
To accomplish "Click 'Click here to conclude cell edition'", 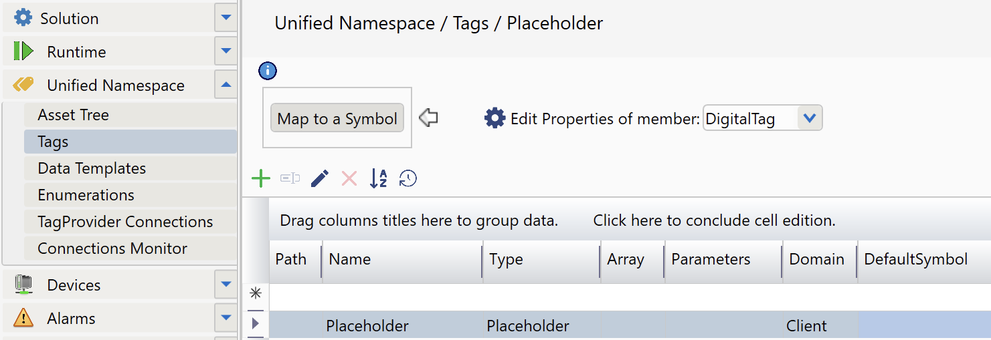I will coord(714,220).
